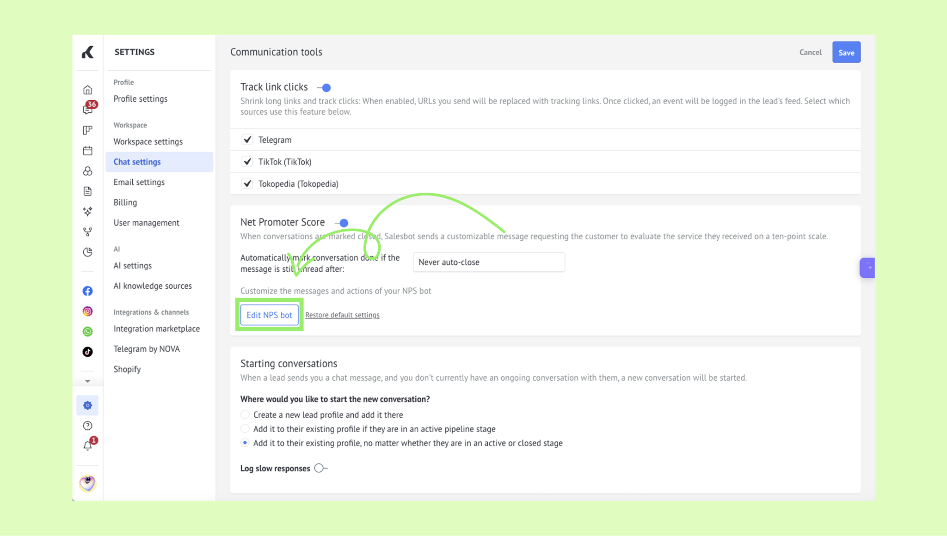
Task: Open the Never auto-close dropdown
Action: [x=489, y=262]
